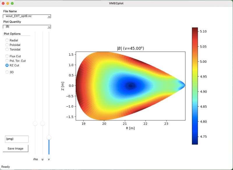The image size is (233, 170).
Task: Click the u slider handle
Action: 43,123
